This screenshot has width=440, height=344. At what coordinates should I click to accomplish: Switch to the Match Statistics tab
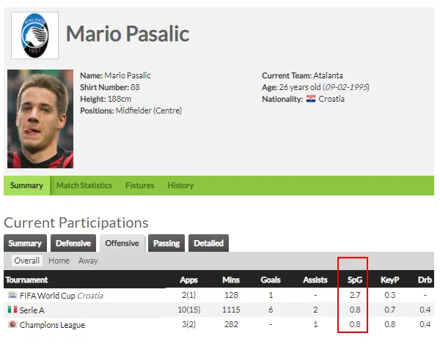(x=84, y=185)
